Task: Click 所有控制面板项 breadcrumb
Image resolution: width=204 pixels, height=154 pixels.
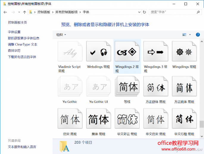Action: [66, 12]
